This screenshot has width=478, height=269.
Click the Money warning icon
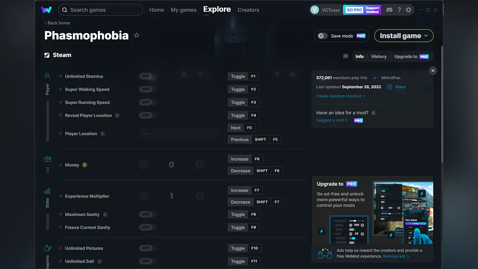click(x=84, y=165)
